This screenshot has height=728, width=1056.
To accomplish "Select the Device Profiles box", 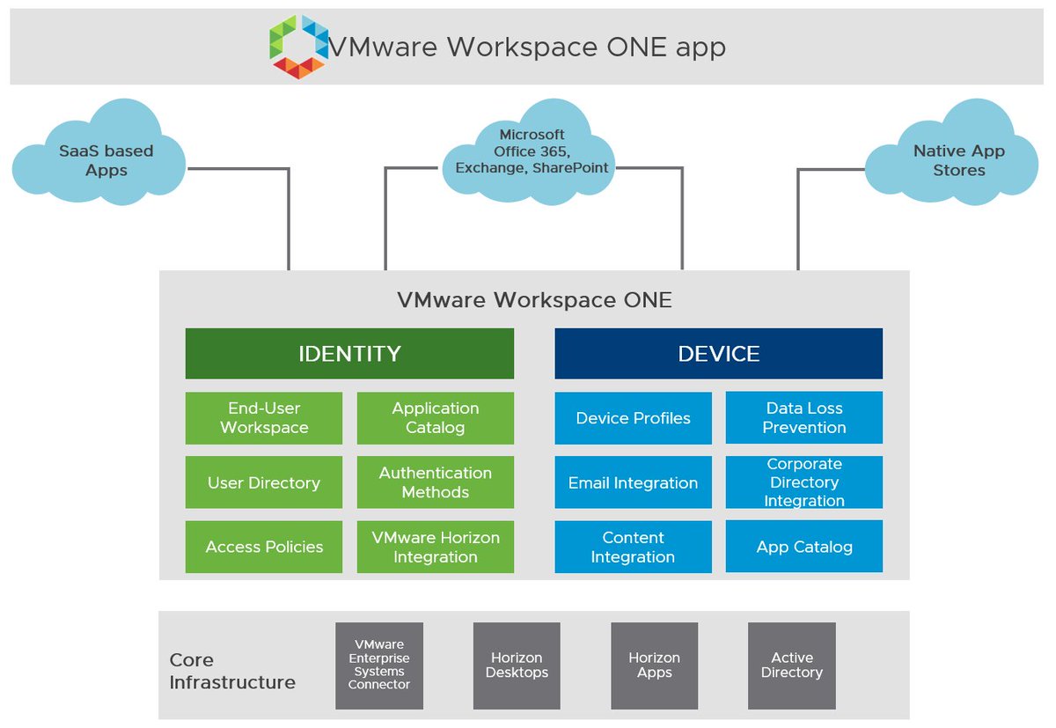I will click(633, 418).
